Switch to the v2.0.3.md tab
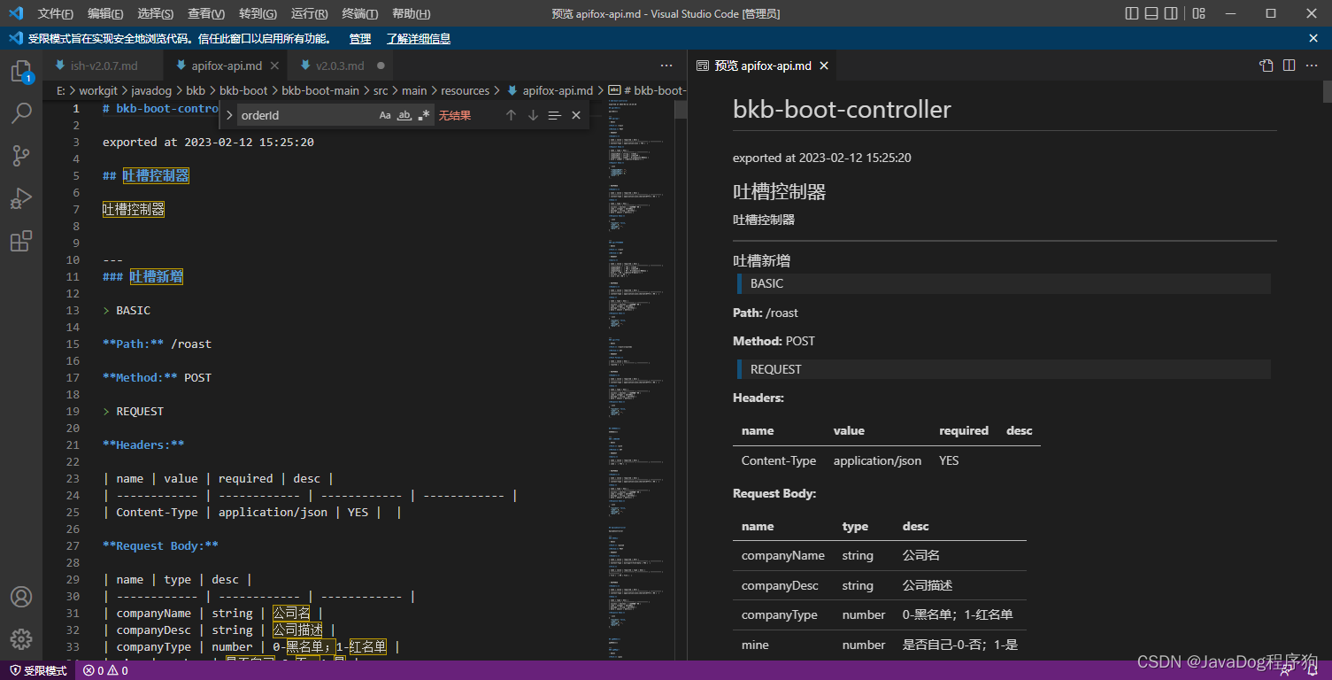1332x680 pixels. point(340,66)
